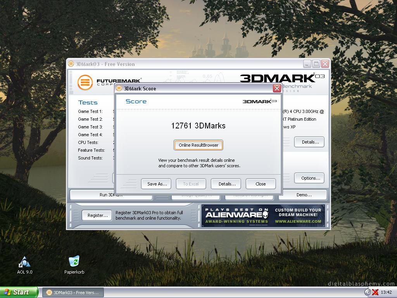Click the CPU Tests label
Image resolution: width=397 pixels, height=298 pixels.
[x=88, y=142]
